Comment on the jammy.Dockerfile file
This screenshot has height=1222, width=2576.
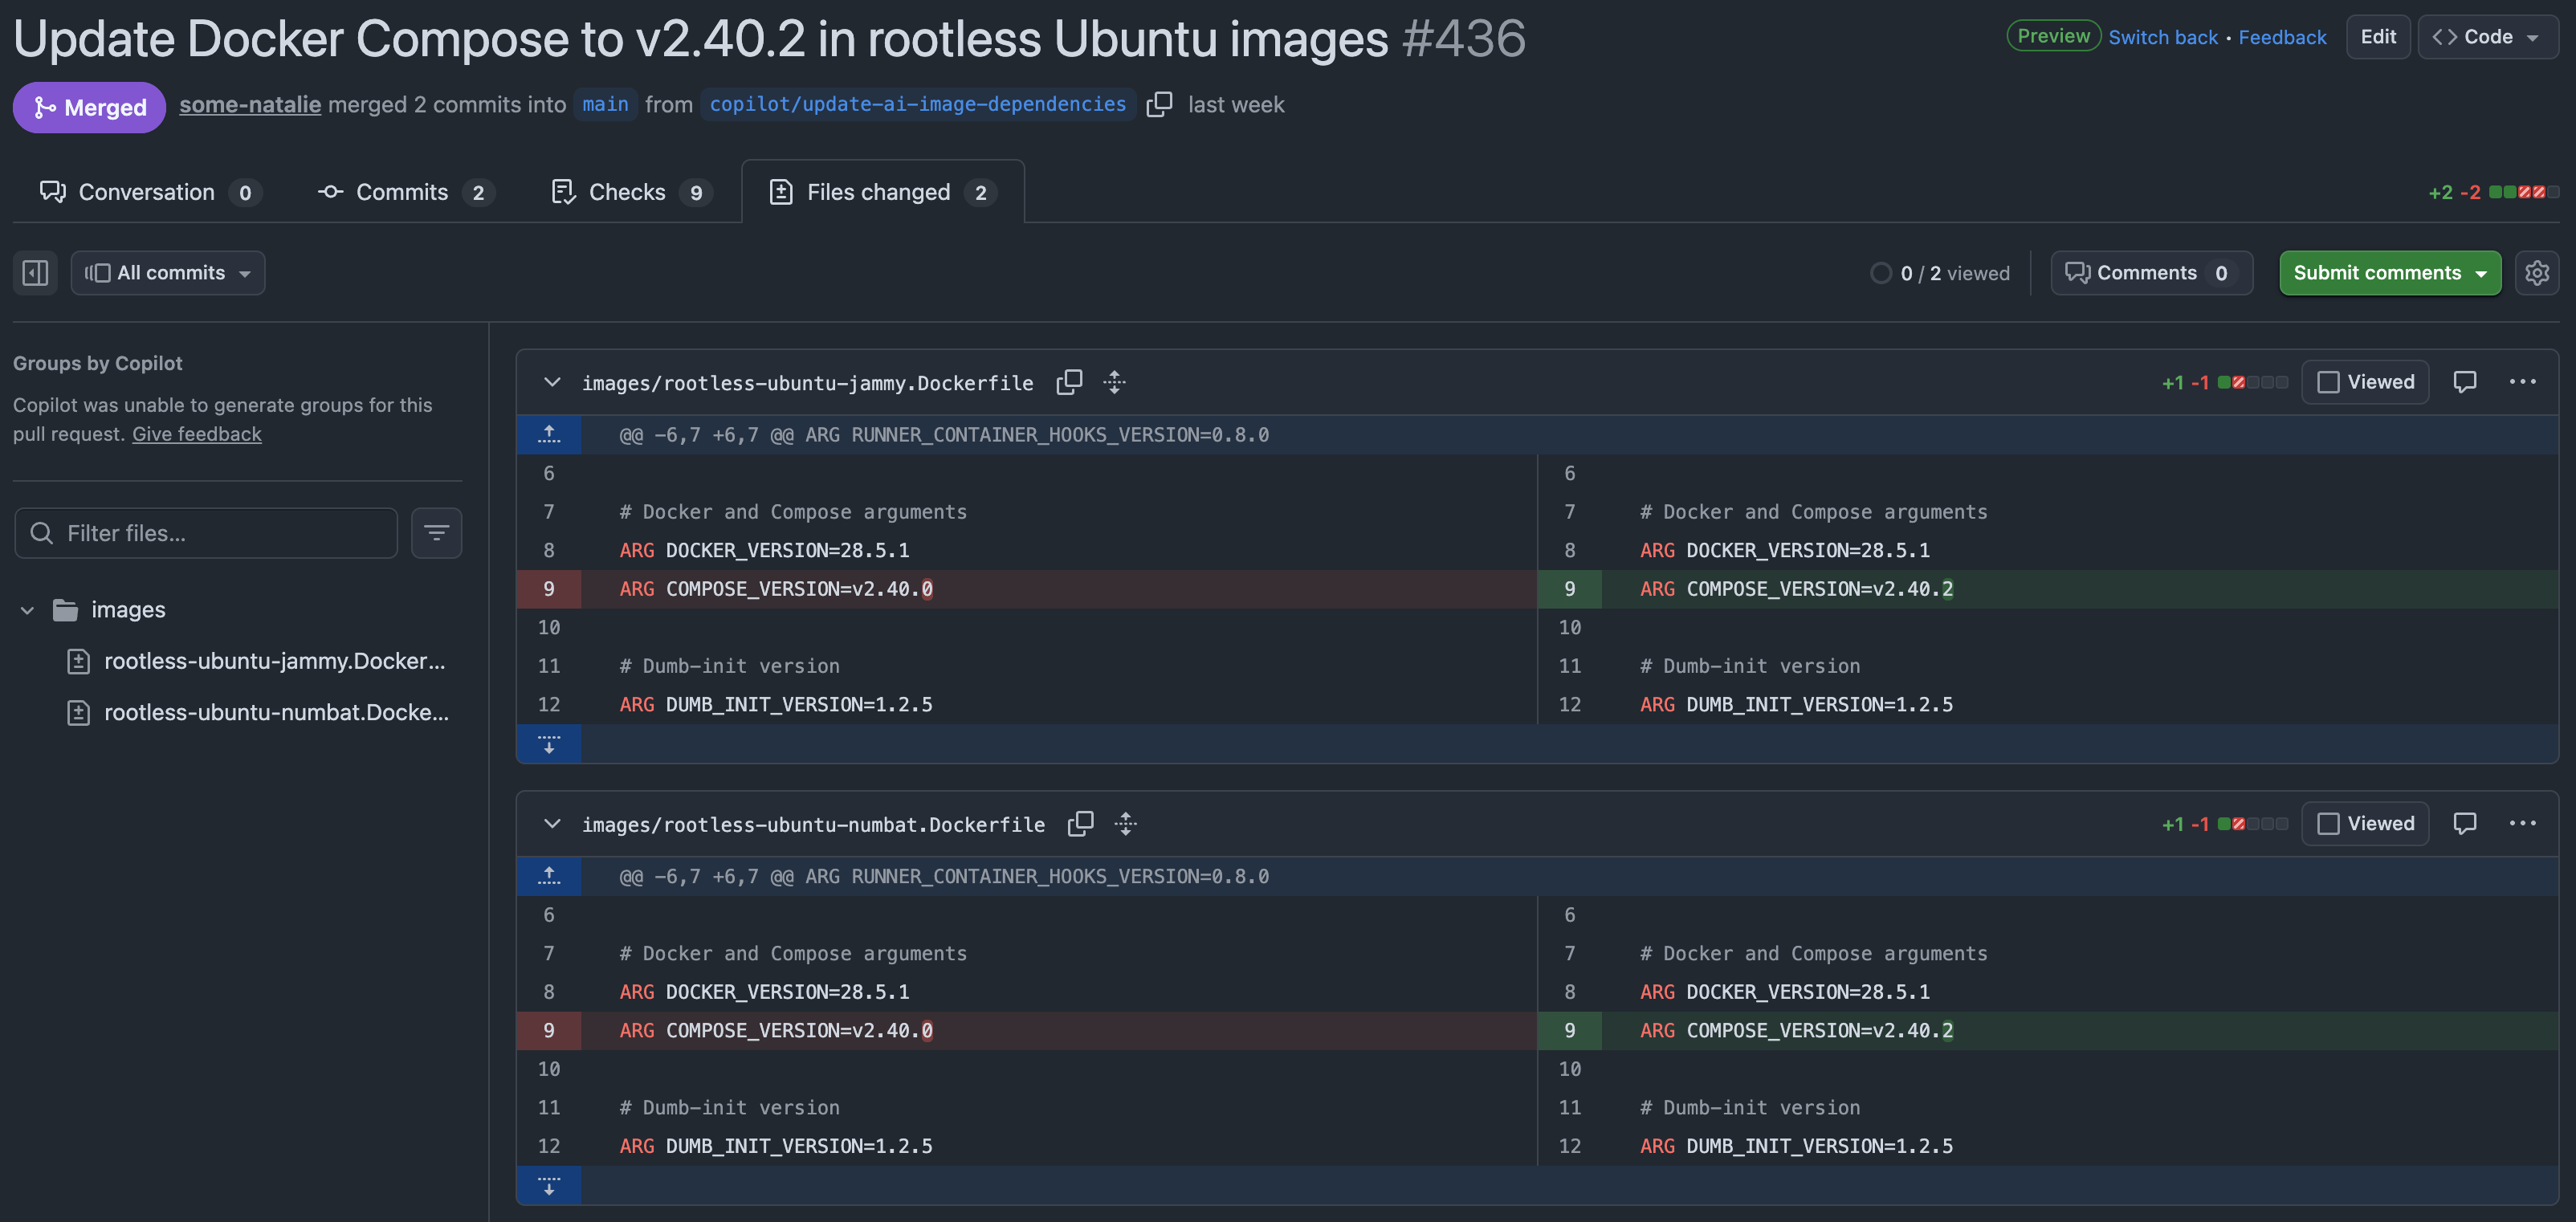point(2464,382)
